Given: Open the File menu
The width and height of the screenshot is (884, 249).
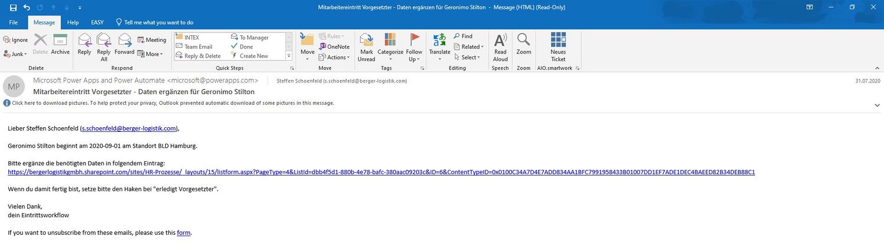Looking at the screenshot, I should pos(14,22).
